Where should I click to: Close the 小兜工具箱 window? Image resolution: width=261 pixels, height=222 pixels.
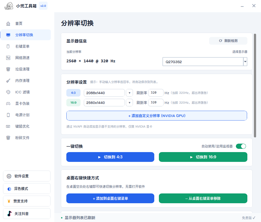[254, 6]
